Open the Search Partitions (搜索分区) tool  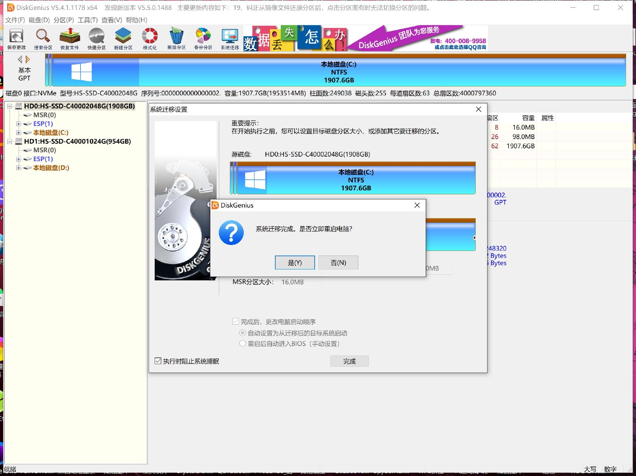(x=43, y=39)
